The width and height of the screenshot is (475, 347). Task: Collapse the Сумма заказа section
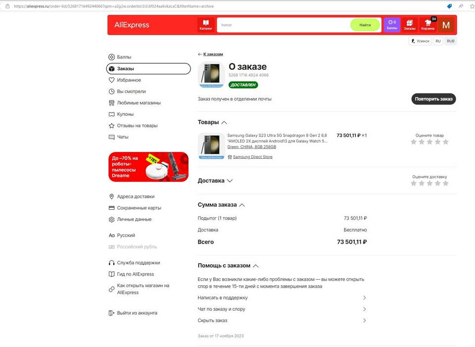tap(242, 205)
